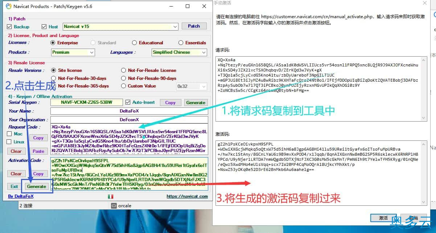Click inside the keygen Activation Code box
436x233 pixels.
(129, 173)
